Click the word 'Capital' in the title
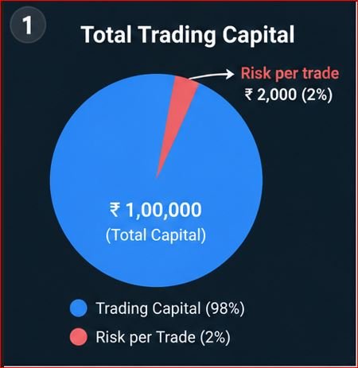358x368 pixels. click(259, 35)
